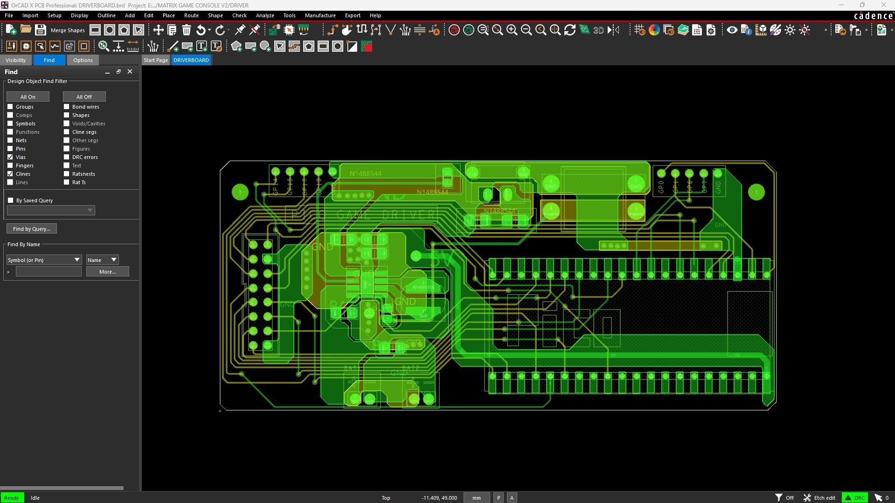Create a new design file

point(11,30)
